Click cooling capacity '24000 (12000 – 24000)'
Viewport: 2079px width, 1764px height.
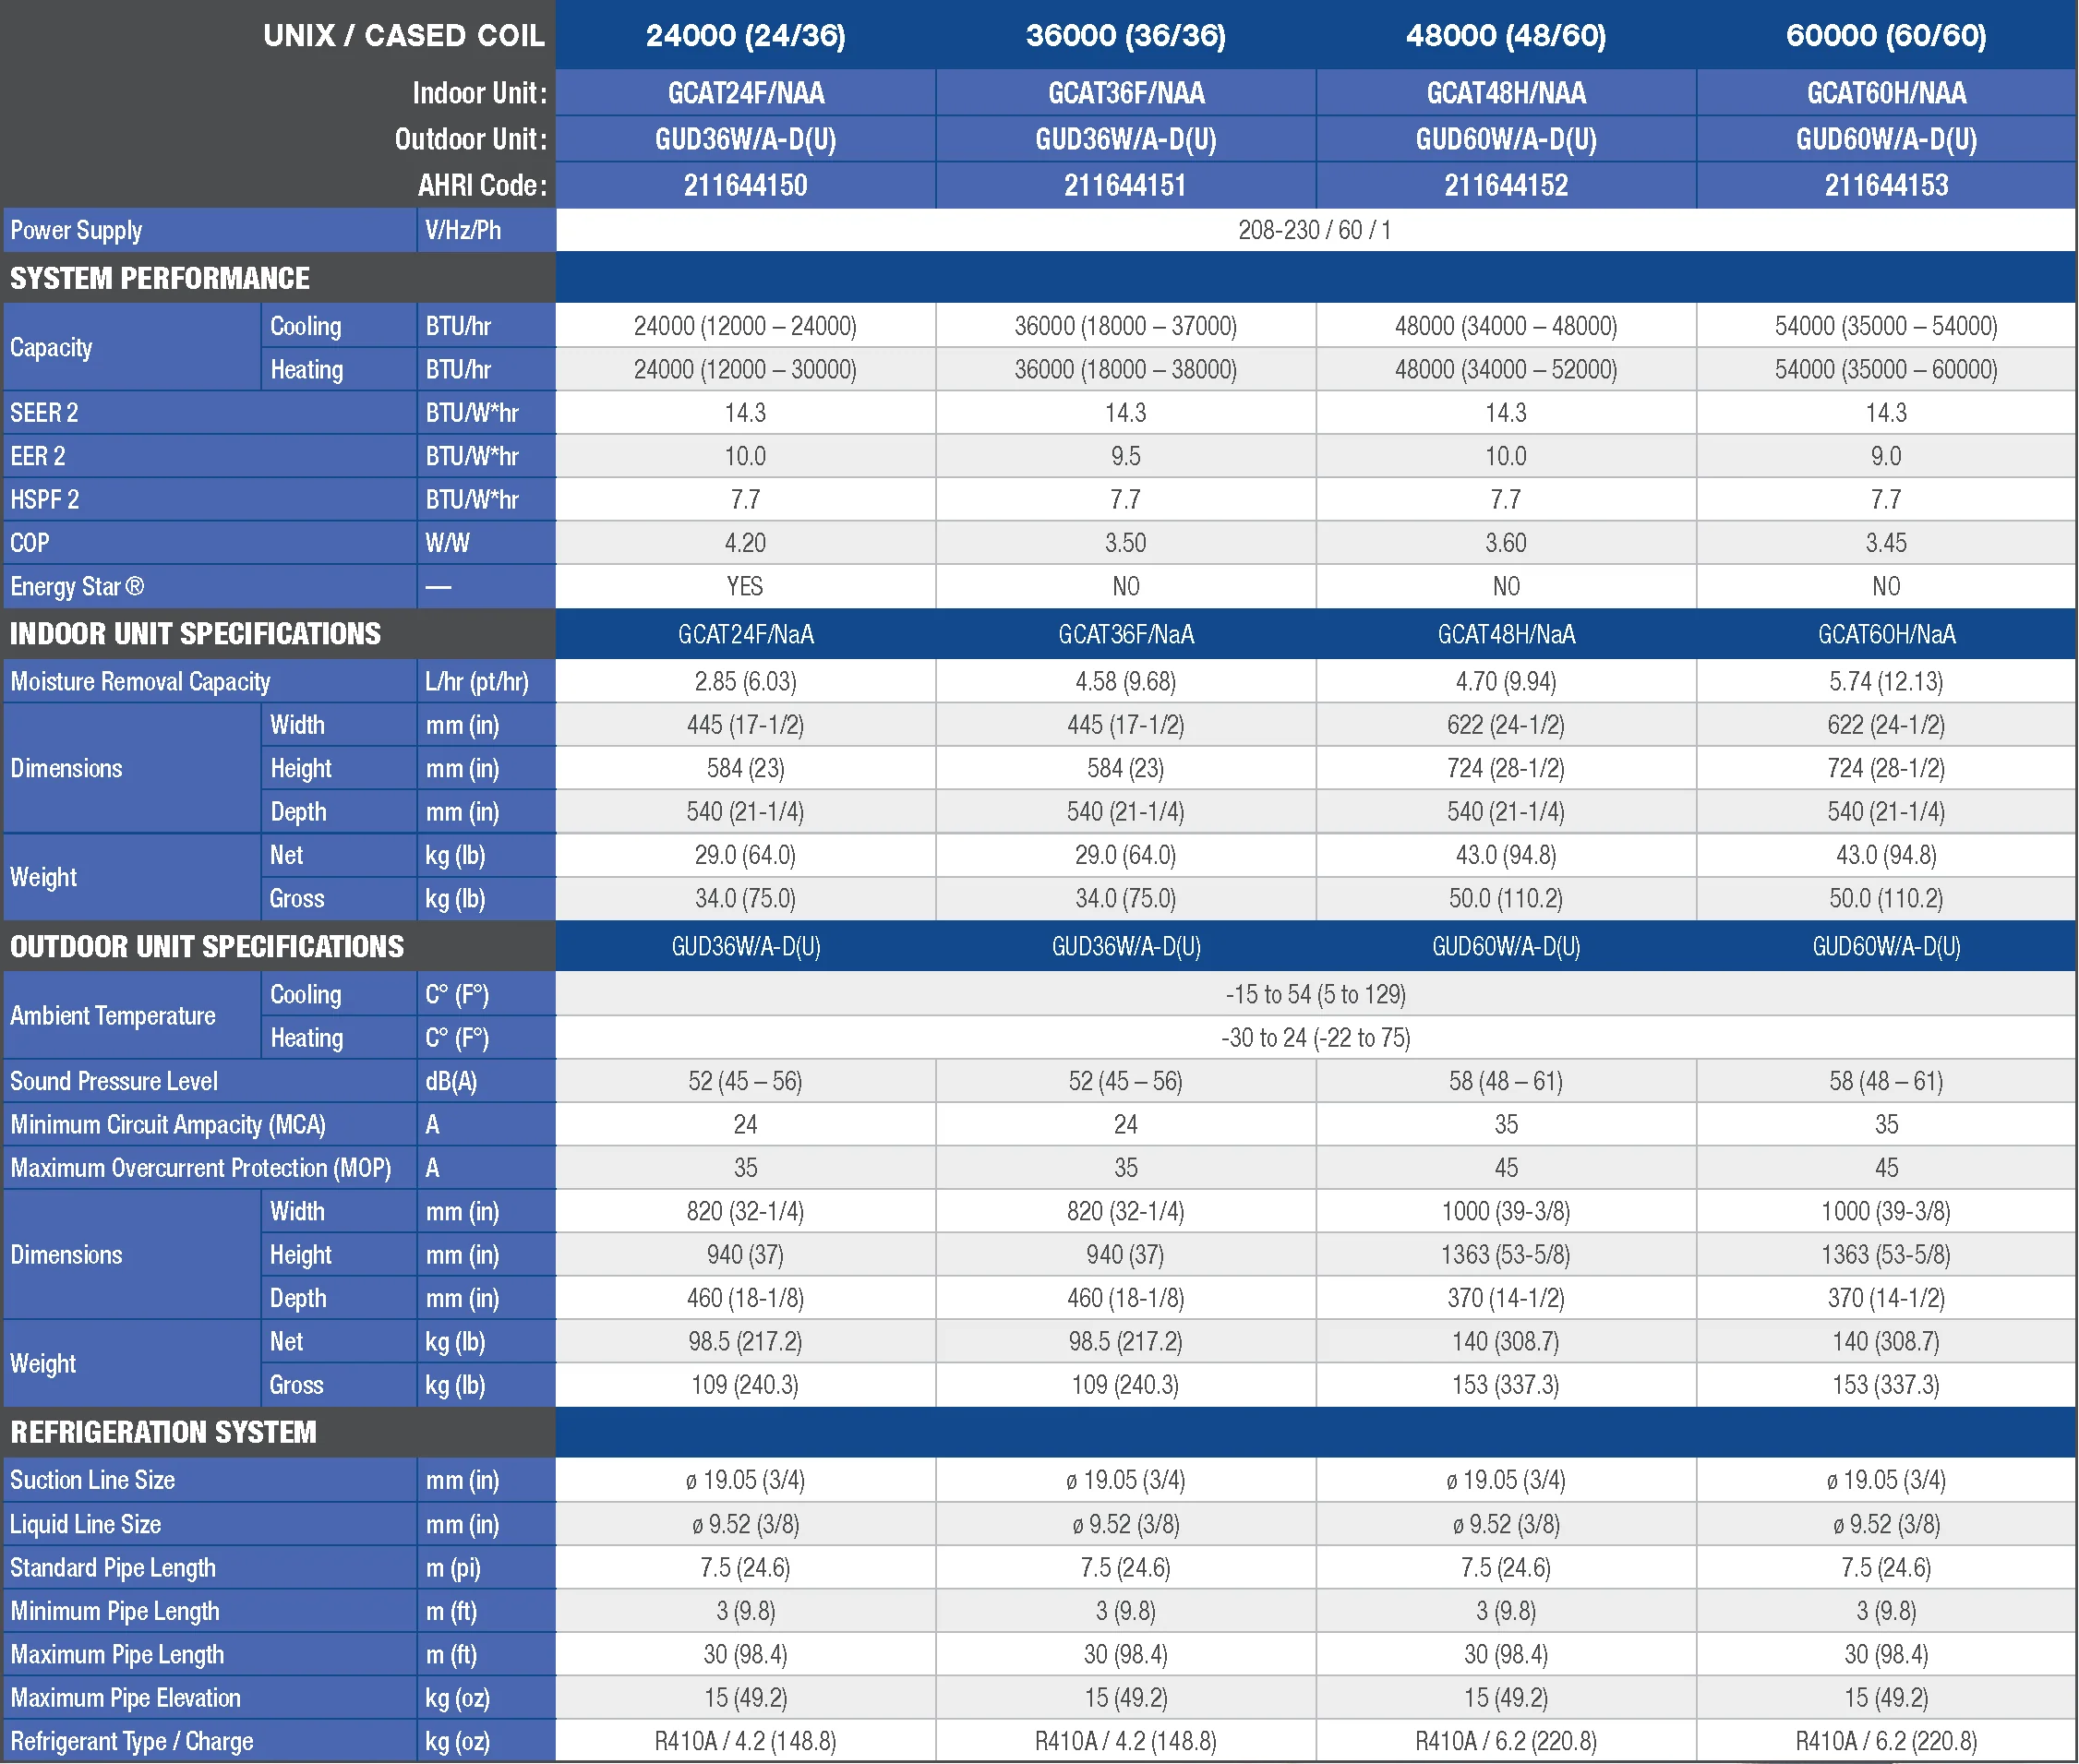pyautogui.click(x=745, y=326)
